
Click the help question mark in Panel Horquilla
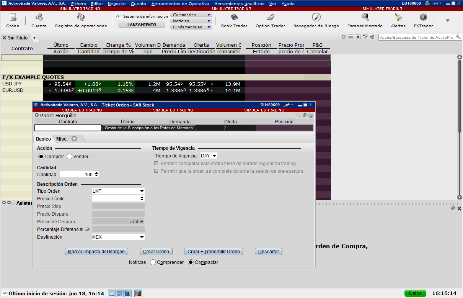pos(311,115)
